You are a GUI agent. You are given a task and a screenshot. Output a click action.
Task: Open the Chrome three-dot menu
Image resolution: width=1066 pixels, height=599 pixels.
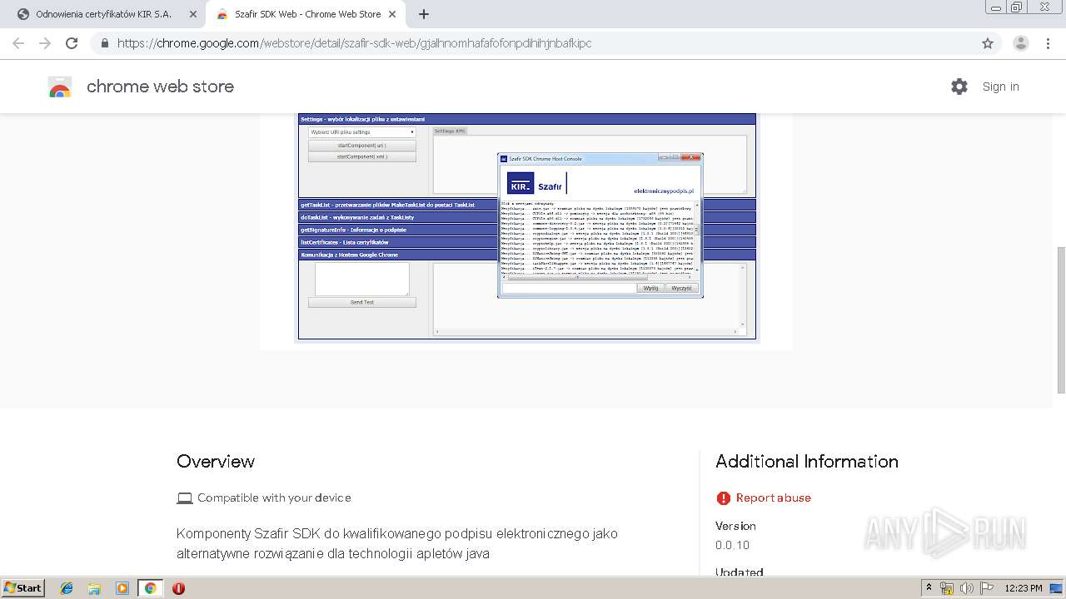click(x=1048, y=43)
